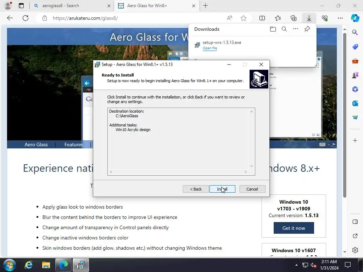Click the sidebar Search icon
Image resolution: width=363 pixels, height=272 pixels.
pyautogui.click(x=355, y=32)
